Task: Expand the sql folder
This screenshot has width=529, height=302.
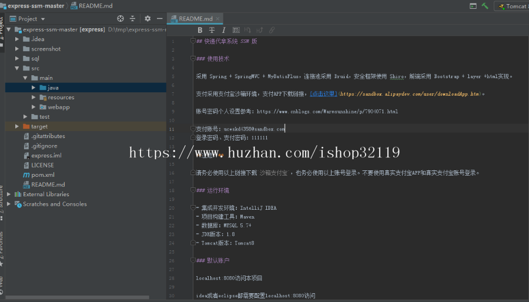Action: [17, 59]
